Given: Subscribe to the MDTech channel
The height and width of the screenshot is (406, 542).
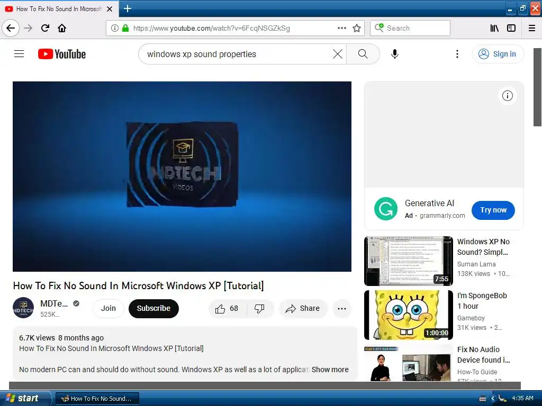Looking at the screenshot, I should pyautogui.click(x=154, y=308).
